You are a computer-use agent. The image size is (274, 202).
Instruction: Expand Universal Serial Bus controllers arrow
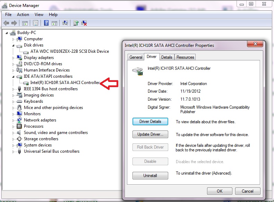pyautogui.click(x=13, y=152)
